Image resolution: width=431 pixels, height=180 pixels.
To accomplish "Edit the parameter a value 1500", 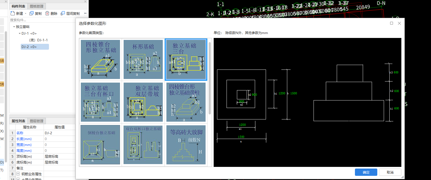I will 241,137.
